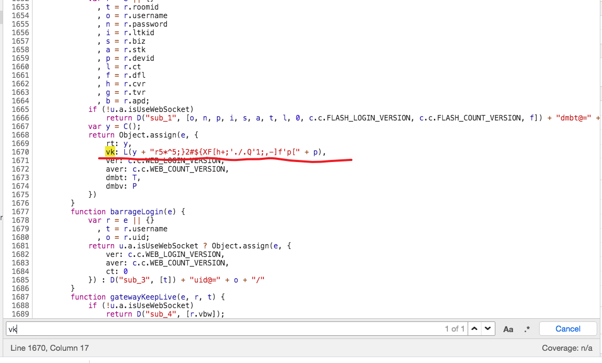Click the next match down arrow
Viewport: 602px width, 363px height.
point(487,329)
